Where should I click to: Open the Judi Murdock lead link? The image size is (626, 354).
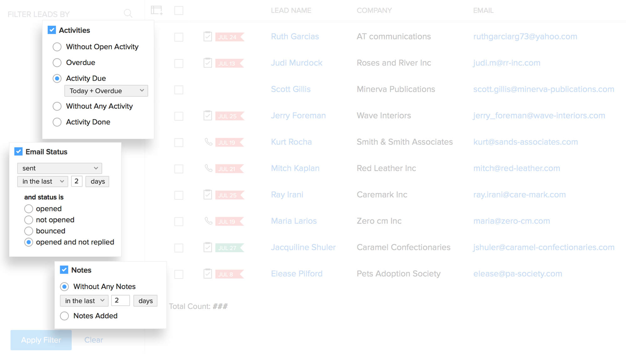(296, 63)
